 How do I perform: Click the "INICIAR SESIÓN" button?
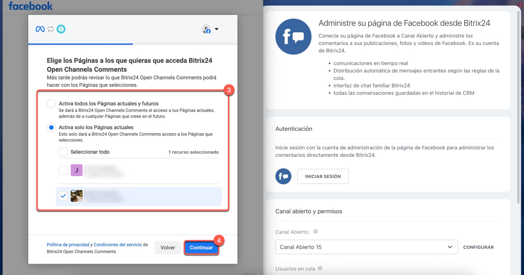[x=323, y=177]
